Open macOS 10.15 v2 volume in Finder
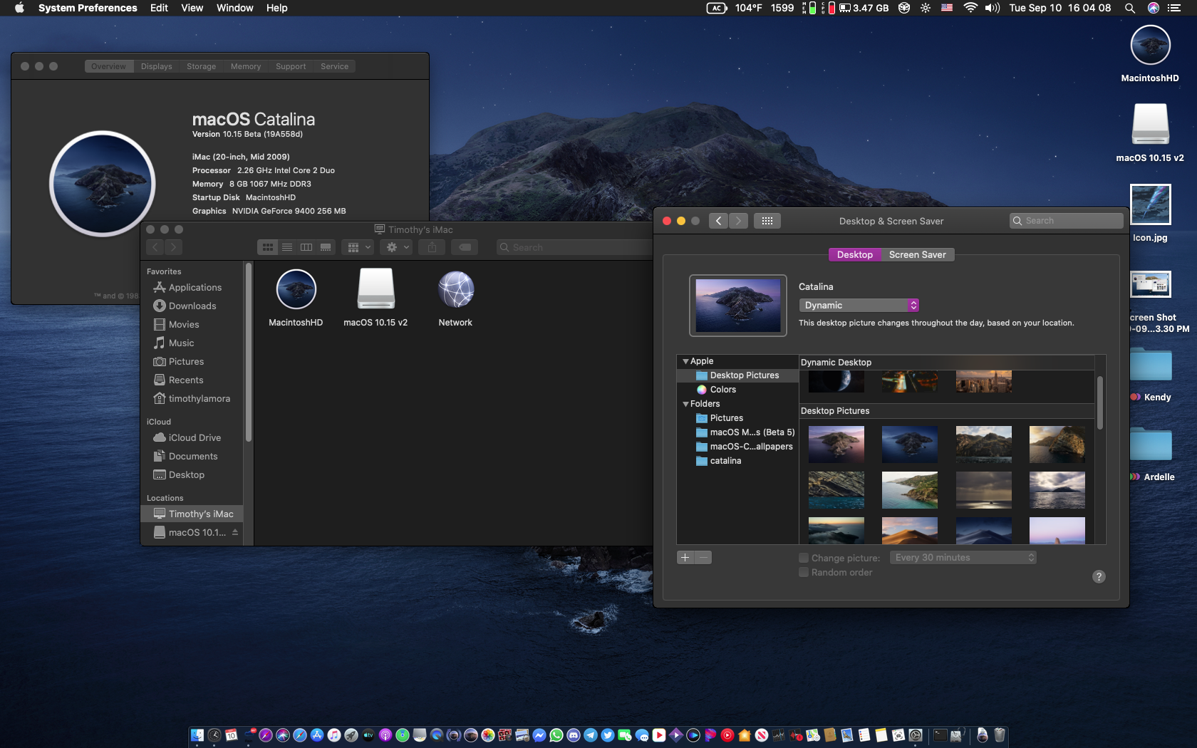This screenshot has height=748, width=1197. [375, 289]
